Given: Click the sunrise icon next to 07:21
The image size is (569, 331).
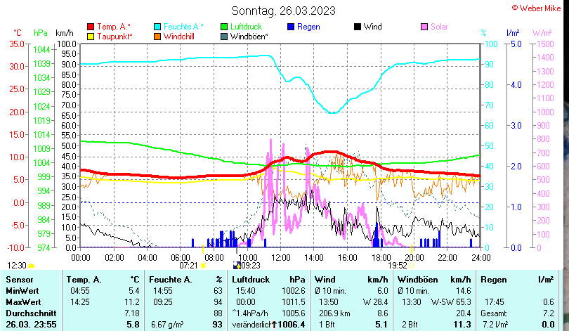Looking at the screenshot, I should click(203, 266).
